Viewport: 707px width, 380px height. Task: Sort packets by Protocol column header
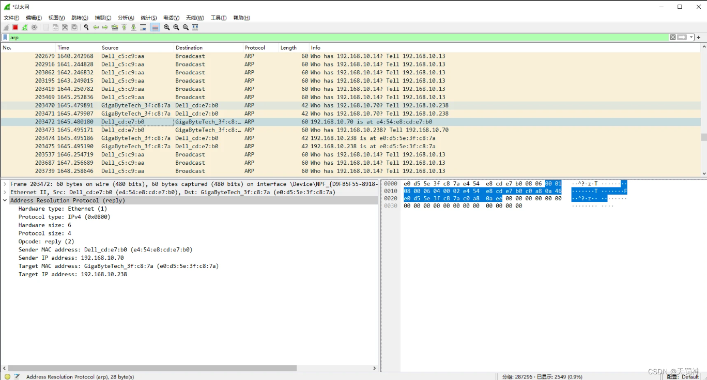point(261,47)
